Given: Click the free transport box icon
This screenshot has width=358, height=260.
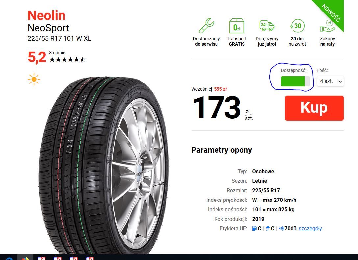Looking at the screenshot, I should tap(237, 26).
